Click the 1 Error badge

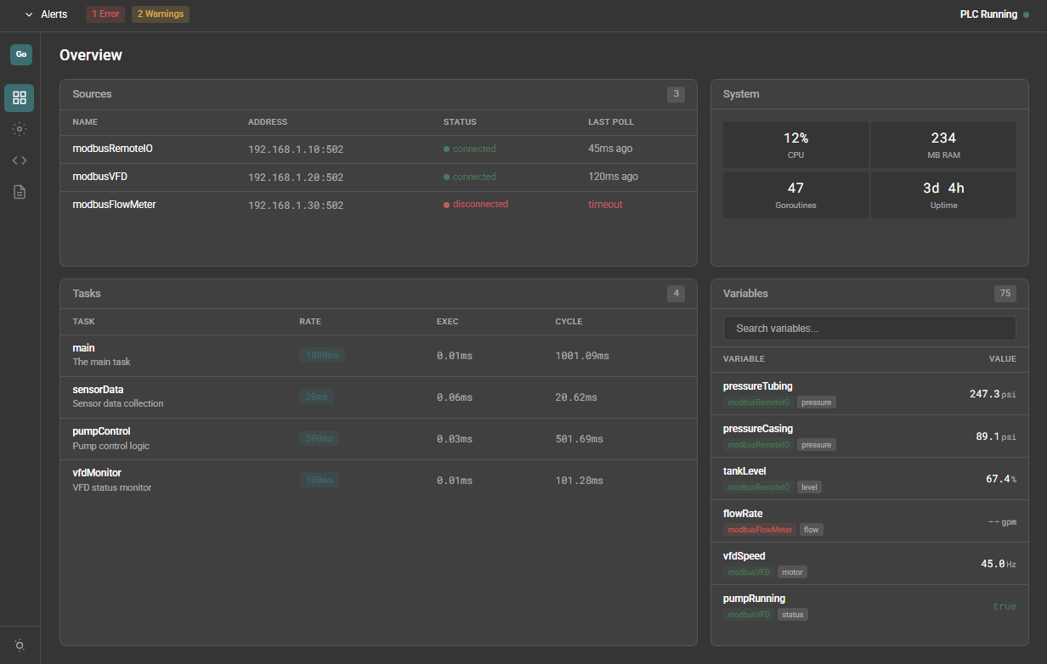pos(105,14)
